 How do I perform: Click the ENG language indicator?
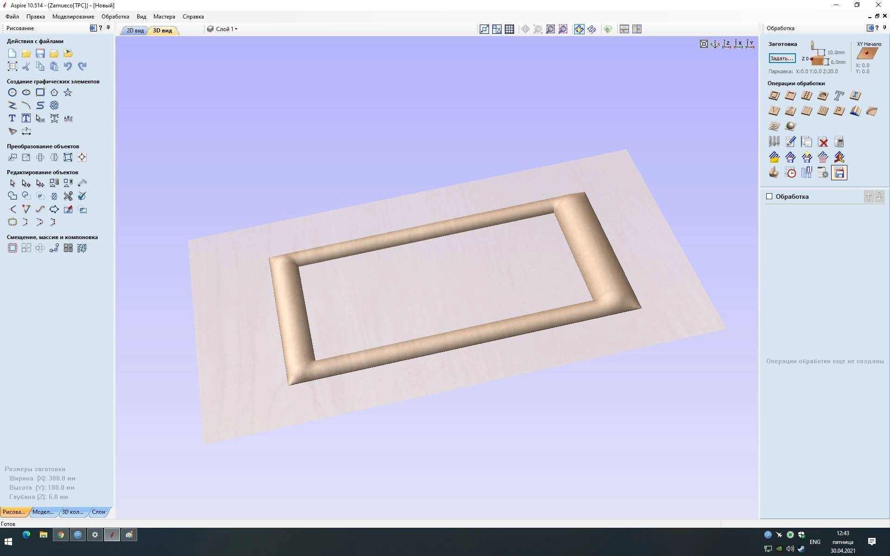click(x=815, y=542)
